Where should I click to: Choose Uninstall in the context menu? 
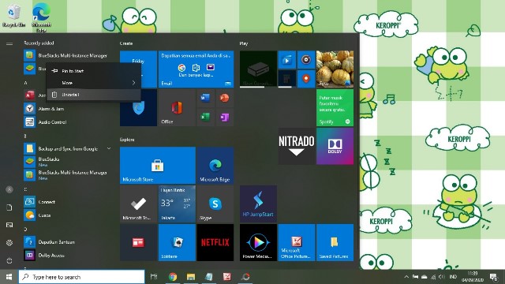pyautogui.click(x=94, y=95)
